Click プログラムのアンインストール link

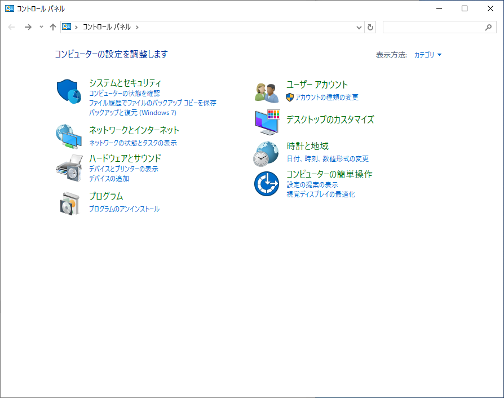pyautogui.click(x=125, y=209)
